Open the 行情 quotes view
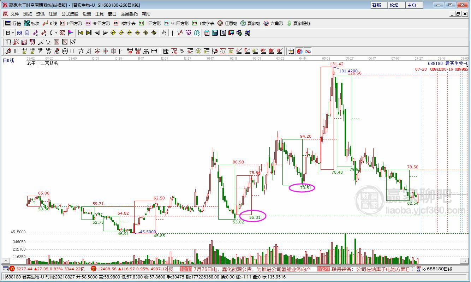 pos(13,23)
